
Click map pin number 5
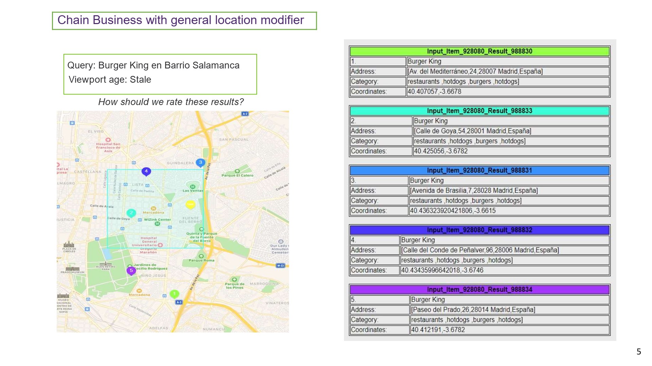[x=131, y=271]
